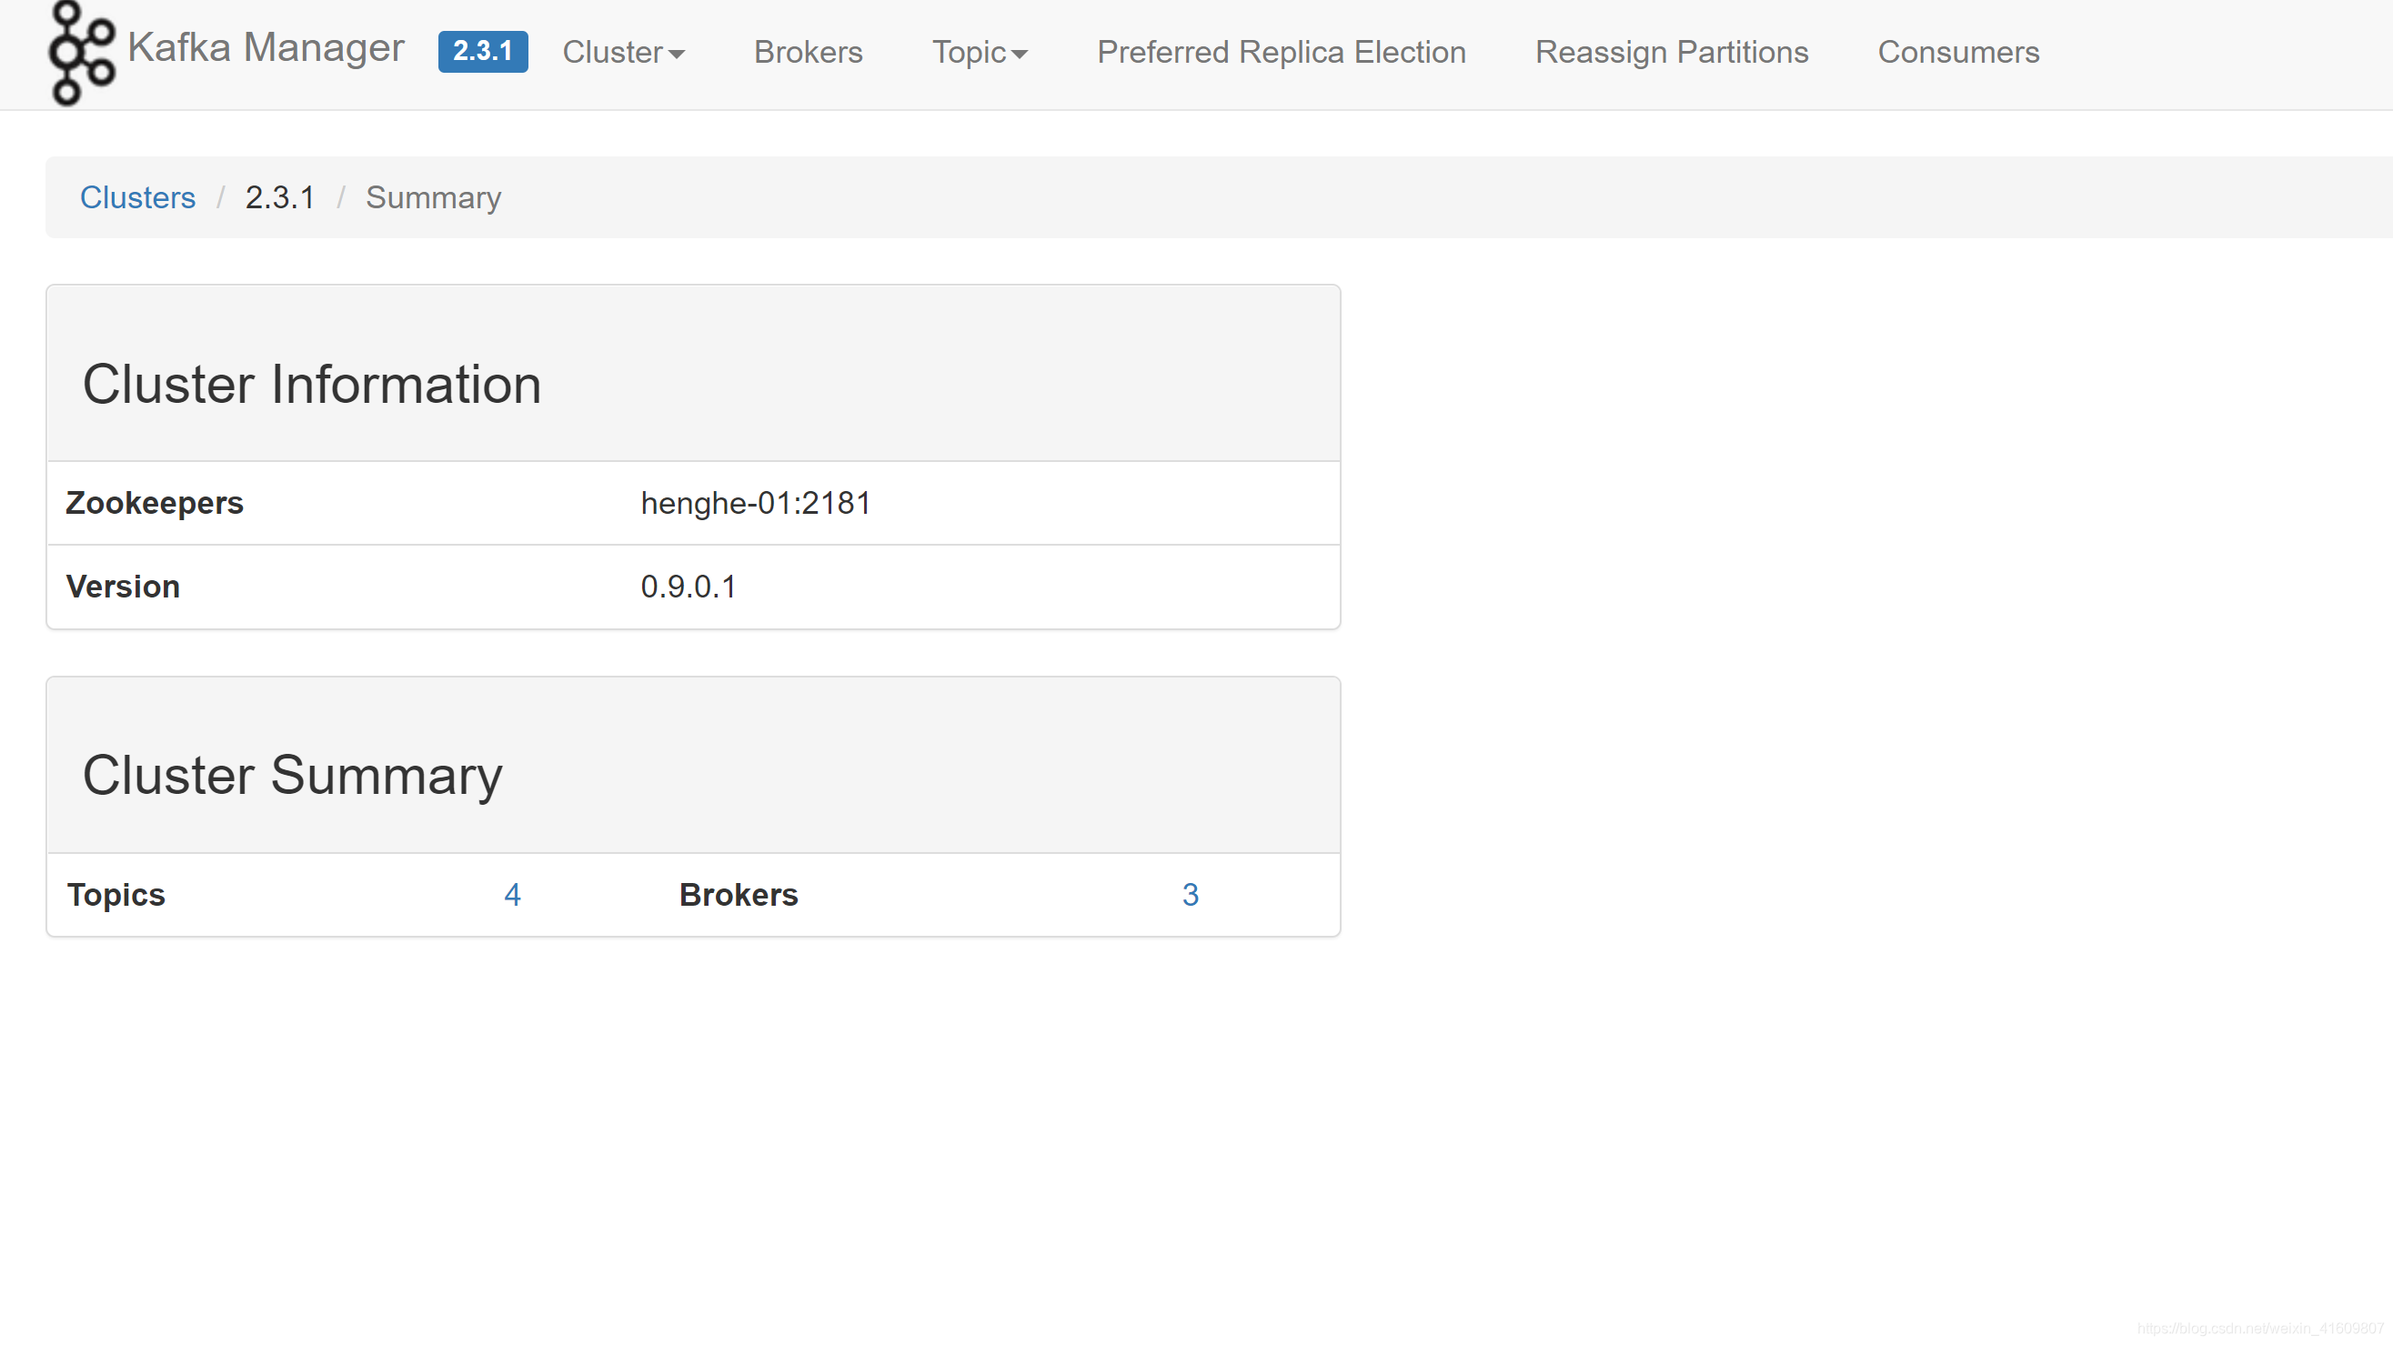The width and height of the screenshot is (2393, 1345).
Task: Click the 2.3.1 breadcrumb item
Action: [279, 197]
